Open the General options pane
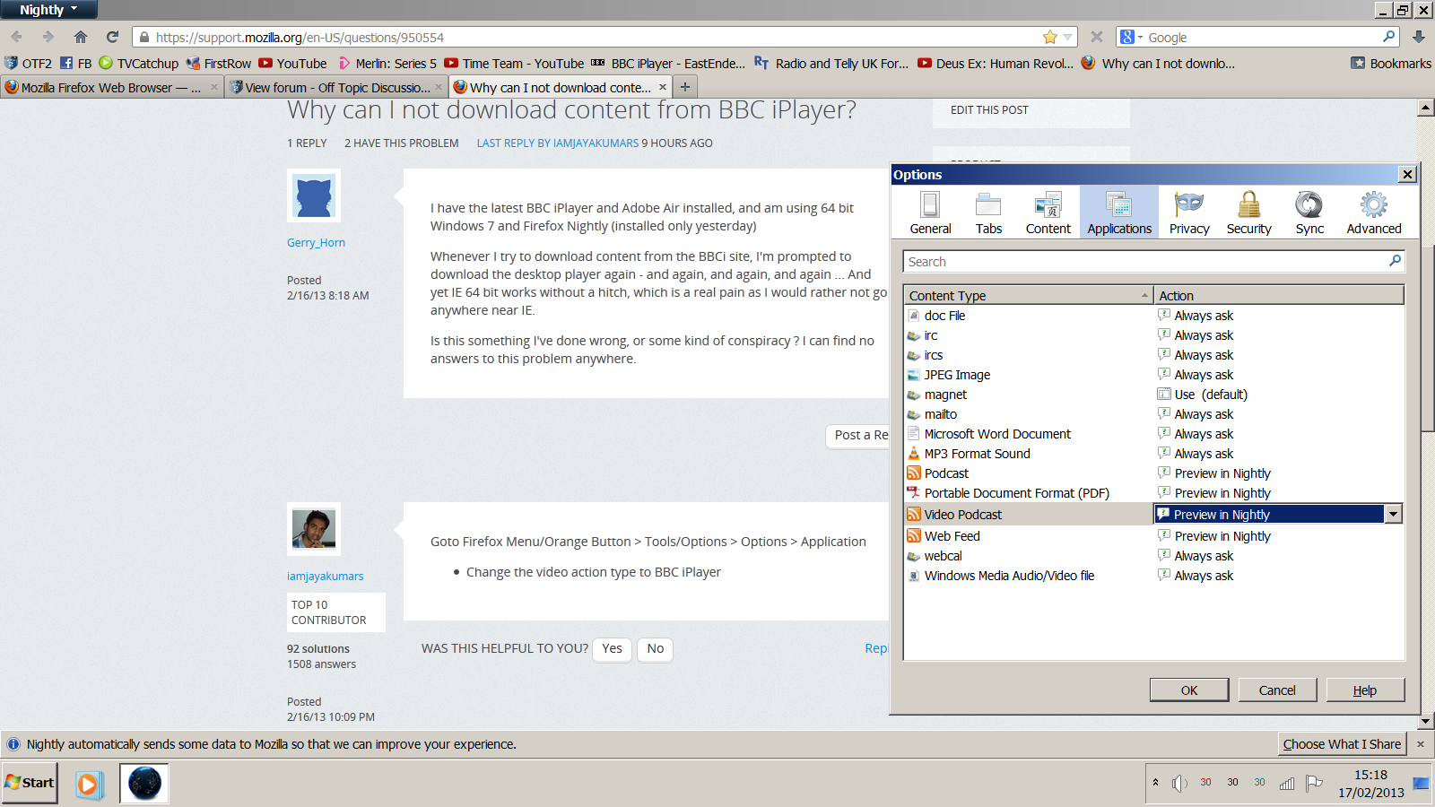Screen dimensions: 1435x807 pyautogui.click(x=930, y=213)
